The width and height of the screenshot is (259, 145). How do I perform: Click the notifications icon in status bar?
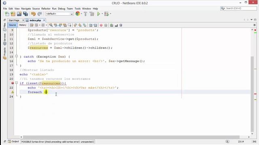coord(227,141)
